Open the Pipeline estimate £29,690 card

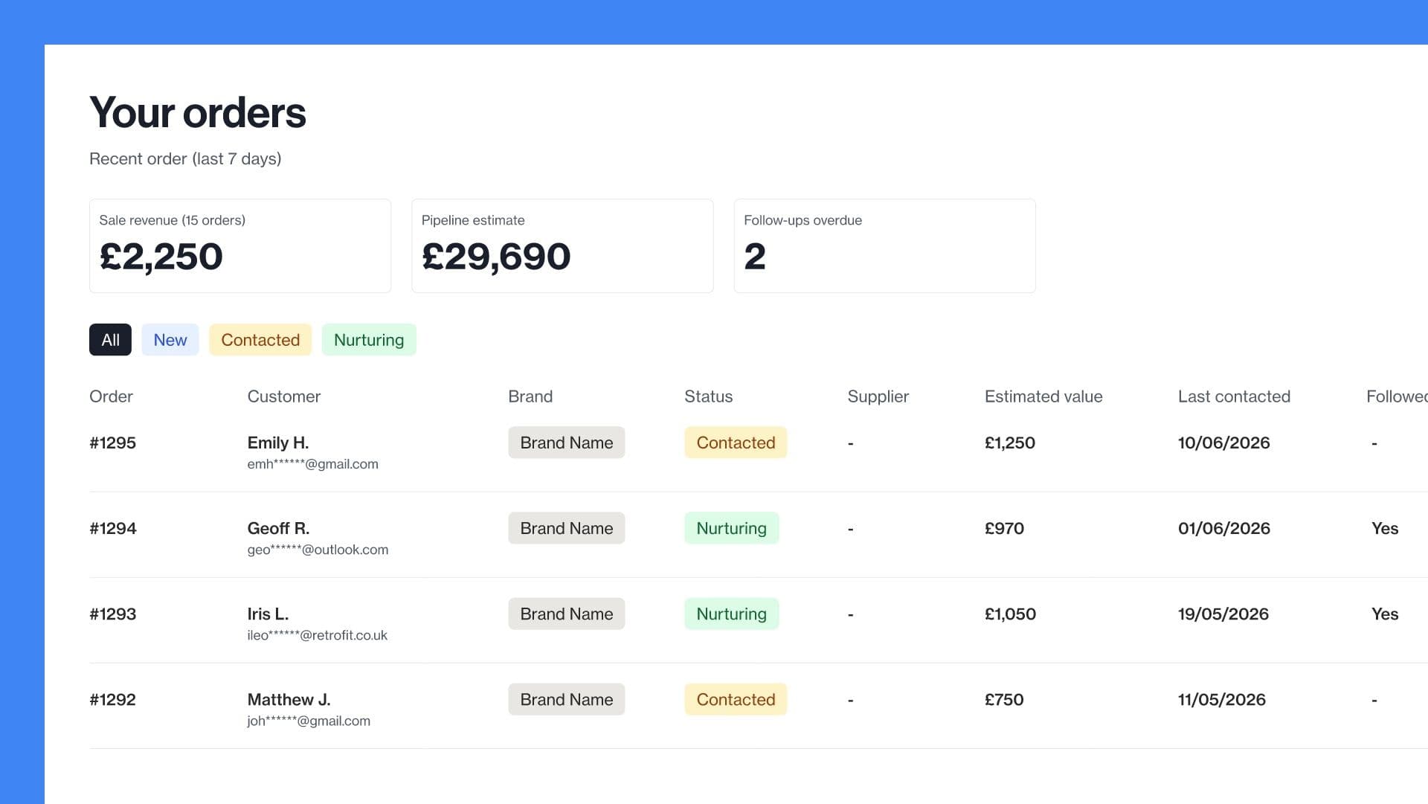click(x=562, y=245)
